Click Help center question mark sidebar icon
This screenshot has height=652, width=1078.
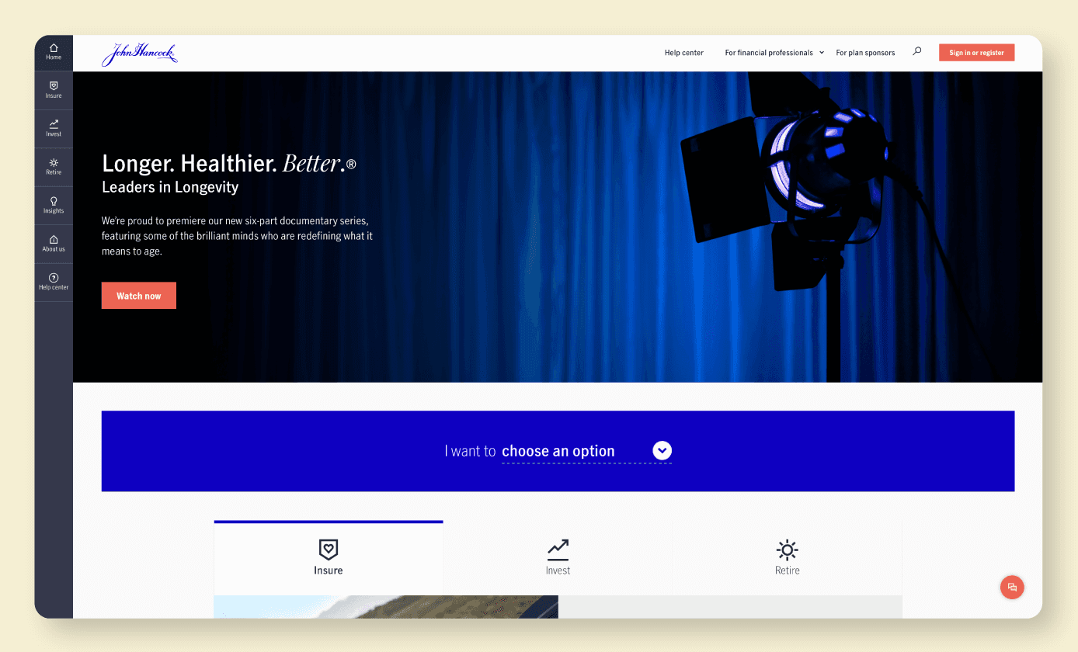54,278
